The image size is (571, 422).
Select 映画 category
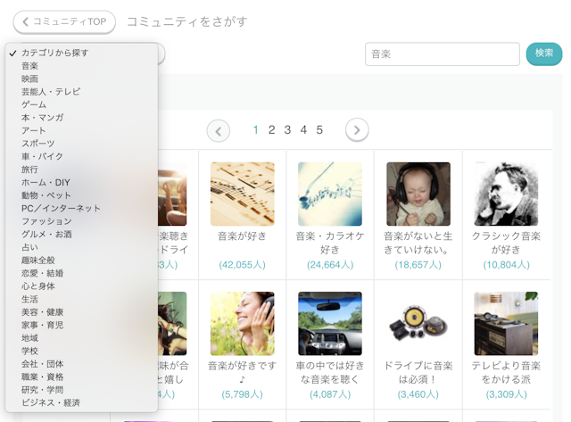tap(81, 79)
